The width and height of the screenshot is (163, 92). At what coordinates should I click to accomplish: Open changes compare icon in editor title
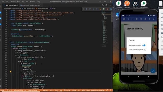click(x=103, y=5)
